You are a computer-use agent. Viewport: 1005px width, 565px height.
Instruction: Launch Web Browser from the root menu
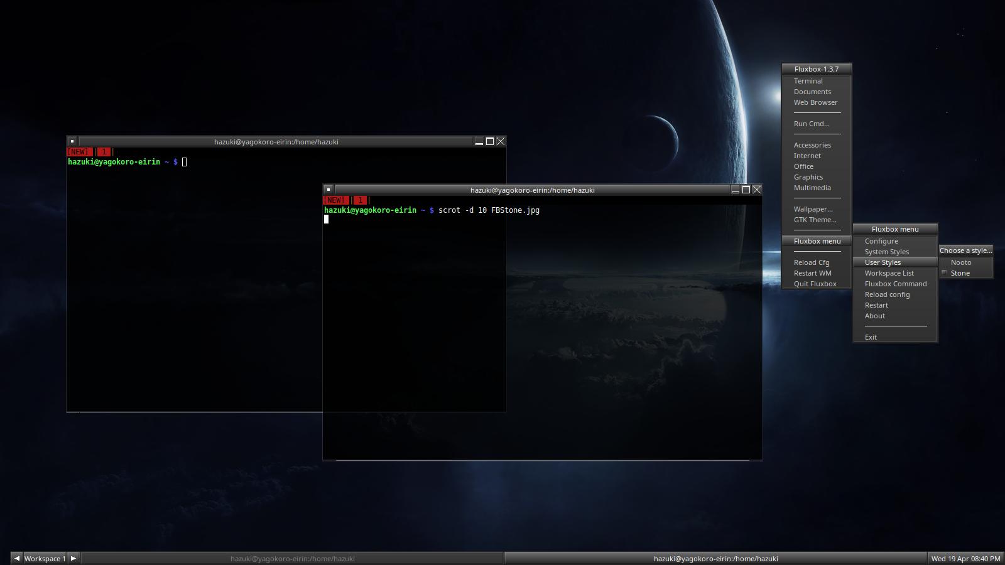pyautogui.click(x=817, y=102)
